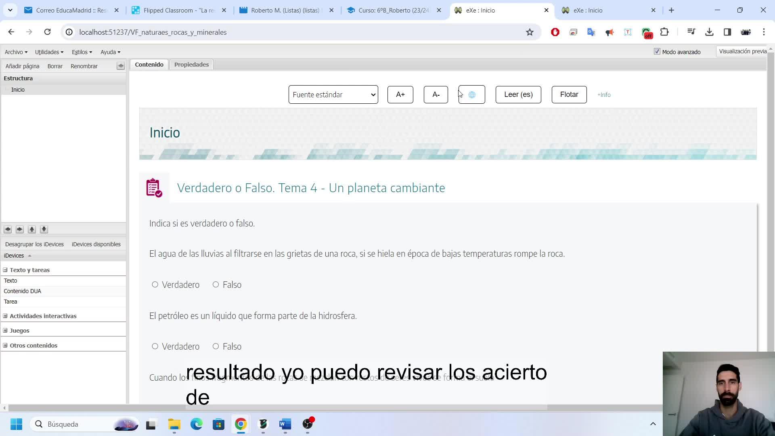Click the demote page right arrow icon
This screenshot has height=436, width=775.
click(x=20, y=229)
